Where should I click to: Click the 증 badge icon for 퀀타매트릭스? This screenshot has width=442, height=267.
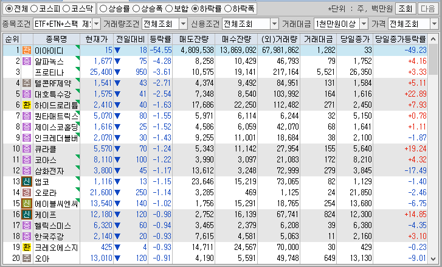(27, 116)
